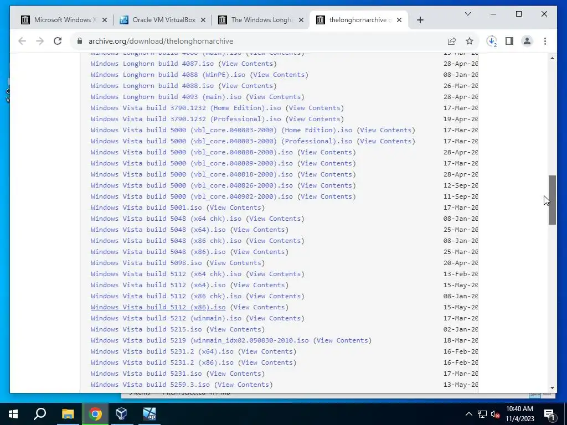Image resolution: width=567 pixels, height=425 pixels.
Task: Download Vista build 3790.1232 (Home Edition).iso
Action: click(186, 108)
